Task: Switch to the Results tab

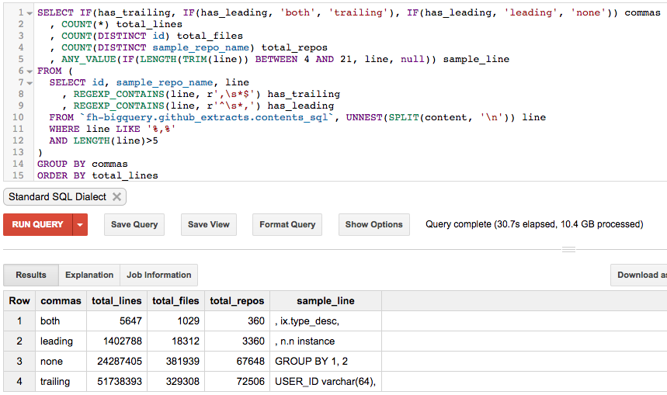Action: [31, 275]
